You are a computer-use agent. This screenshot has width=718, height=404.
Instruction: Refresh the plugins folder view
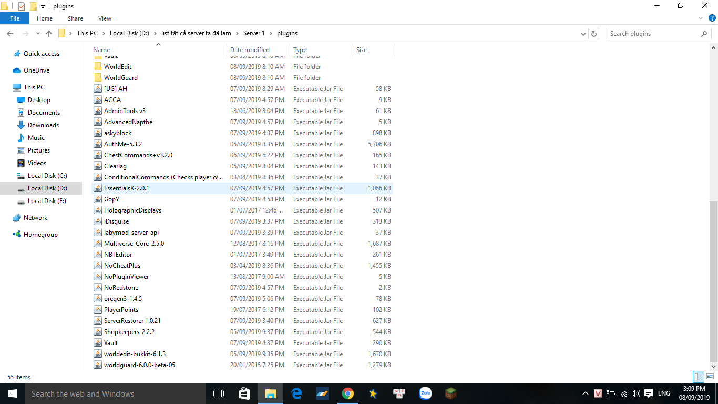[x=594, y=34]
